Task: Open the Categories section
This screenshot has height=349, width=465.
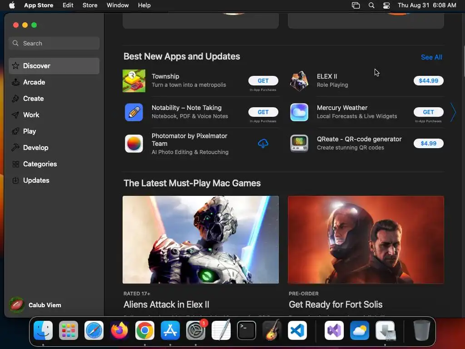Action: 54,164
